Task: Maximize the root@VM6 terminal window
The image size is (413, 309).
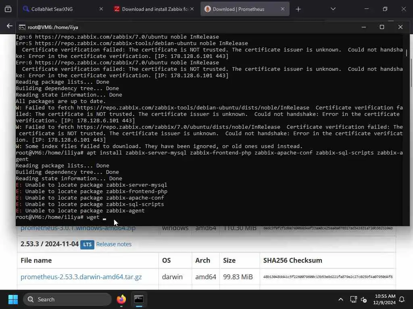Action: click(382, 27)
